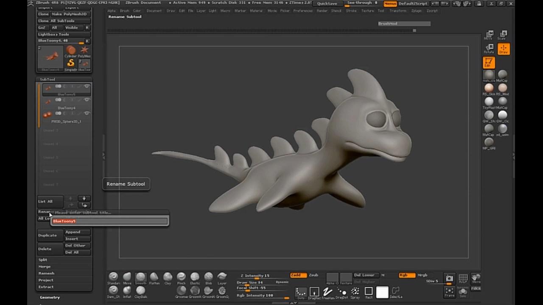Toggle Dynamic draw size
The width and height of the screenshot is (543, 305).
click(x=282, y=282)
